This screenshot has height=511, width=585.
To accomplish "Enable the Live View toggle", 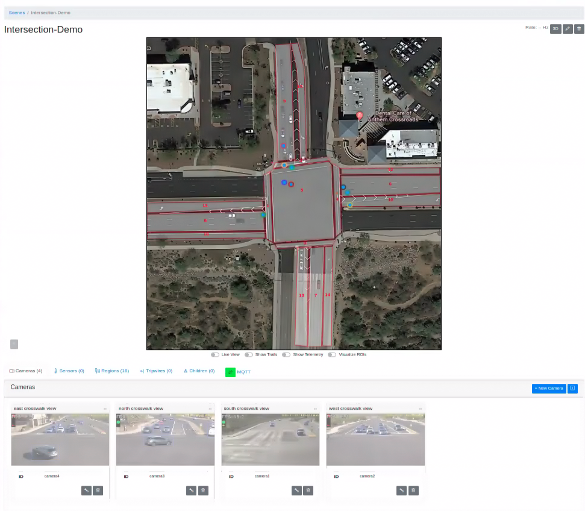I will [x=214, y=354].
